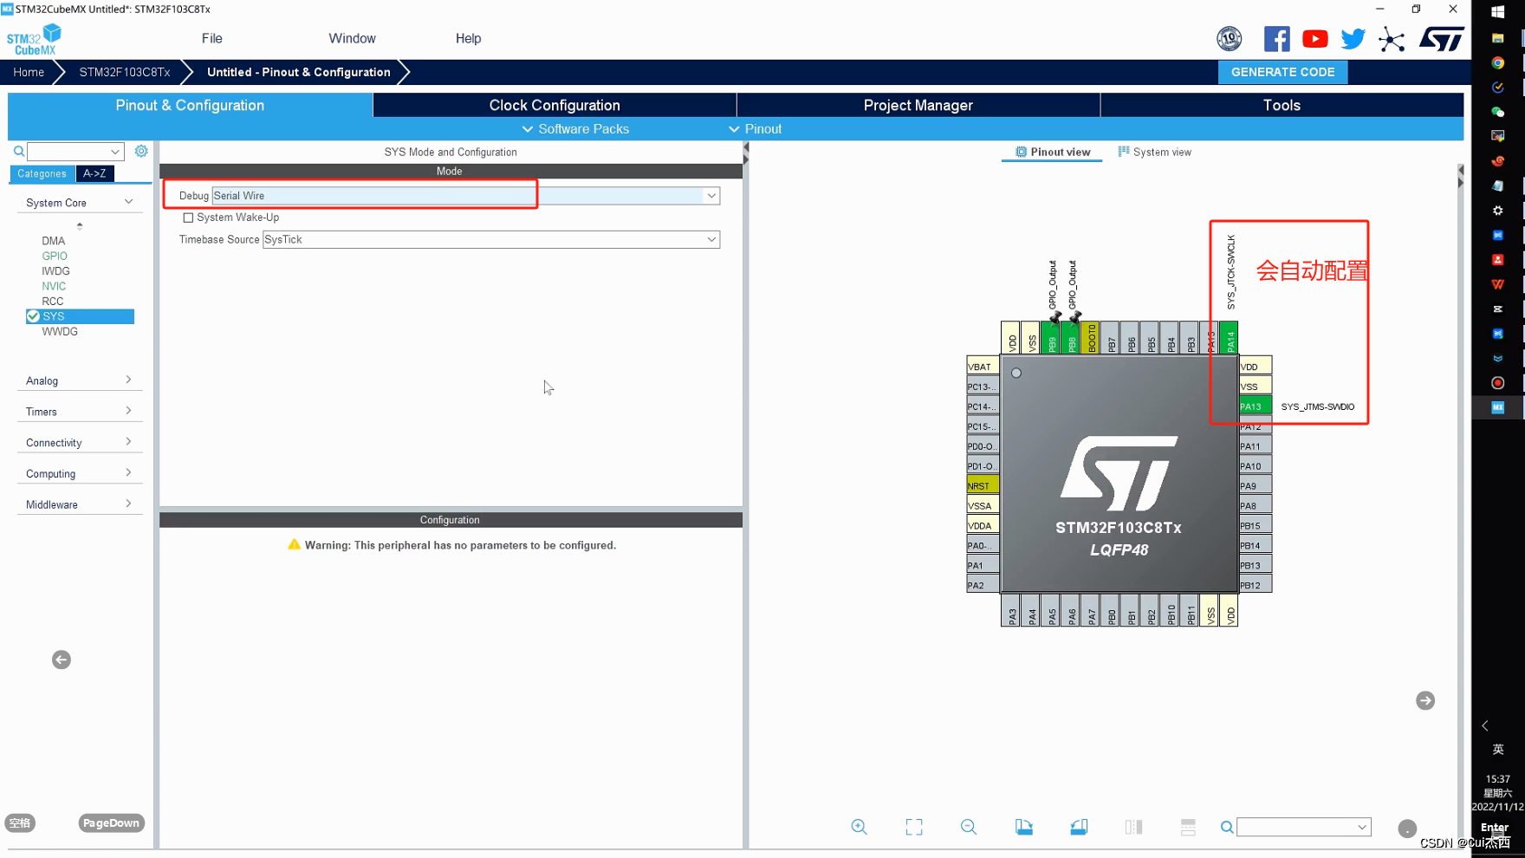Viewport: 1525px width, 858px height.
Task: Click the ST community network icon
Action: (x=1392, y=39)
